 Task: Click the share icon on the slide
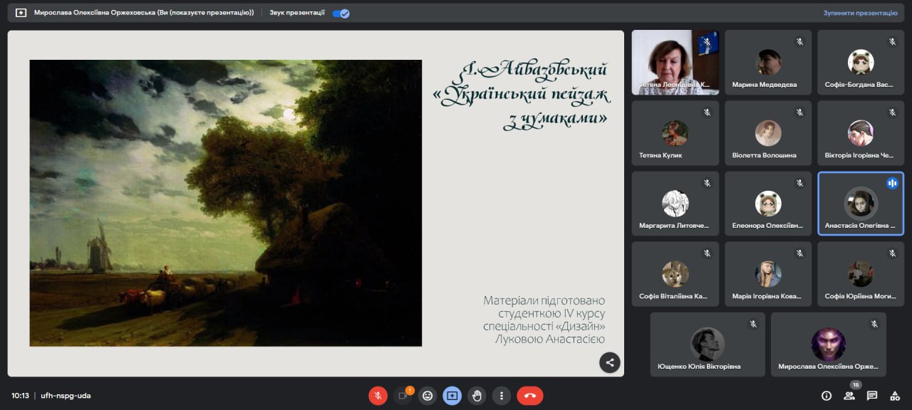pyautogui.click(x=609, y=362)
